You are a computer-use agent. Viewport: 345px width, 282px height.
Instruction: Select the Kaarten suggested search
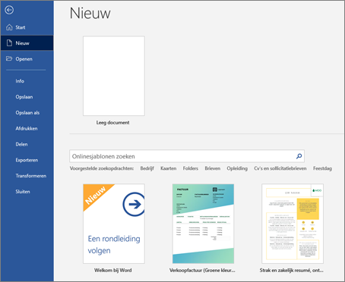coord(169,168)
